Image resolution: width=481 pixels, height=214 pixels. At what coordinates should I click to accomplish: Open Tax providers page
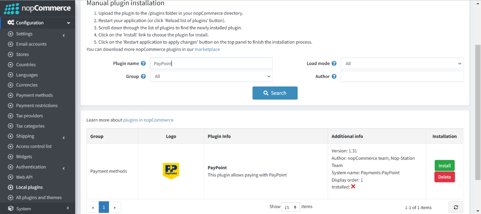click(x=30, y=116)
